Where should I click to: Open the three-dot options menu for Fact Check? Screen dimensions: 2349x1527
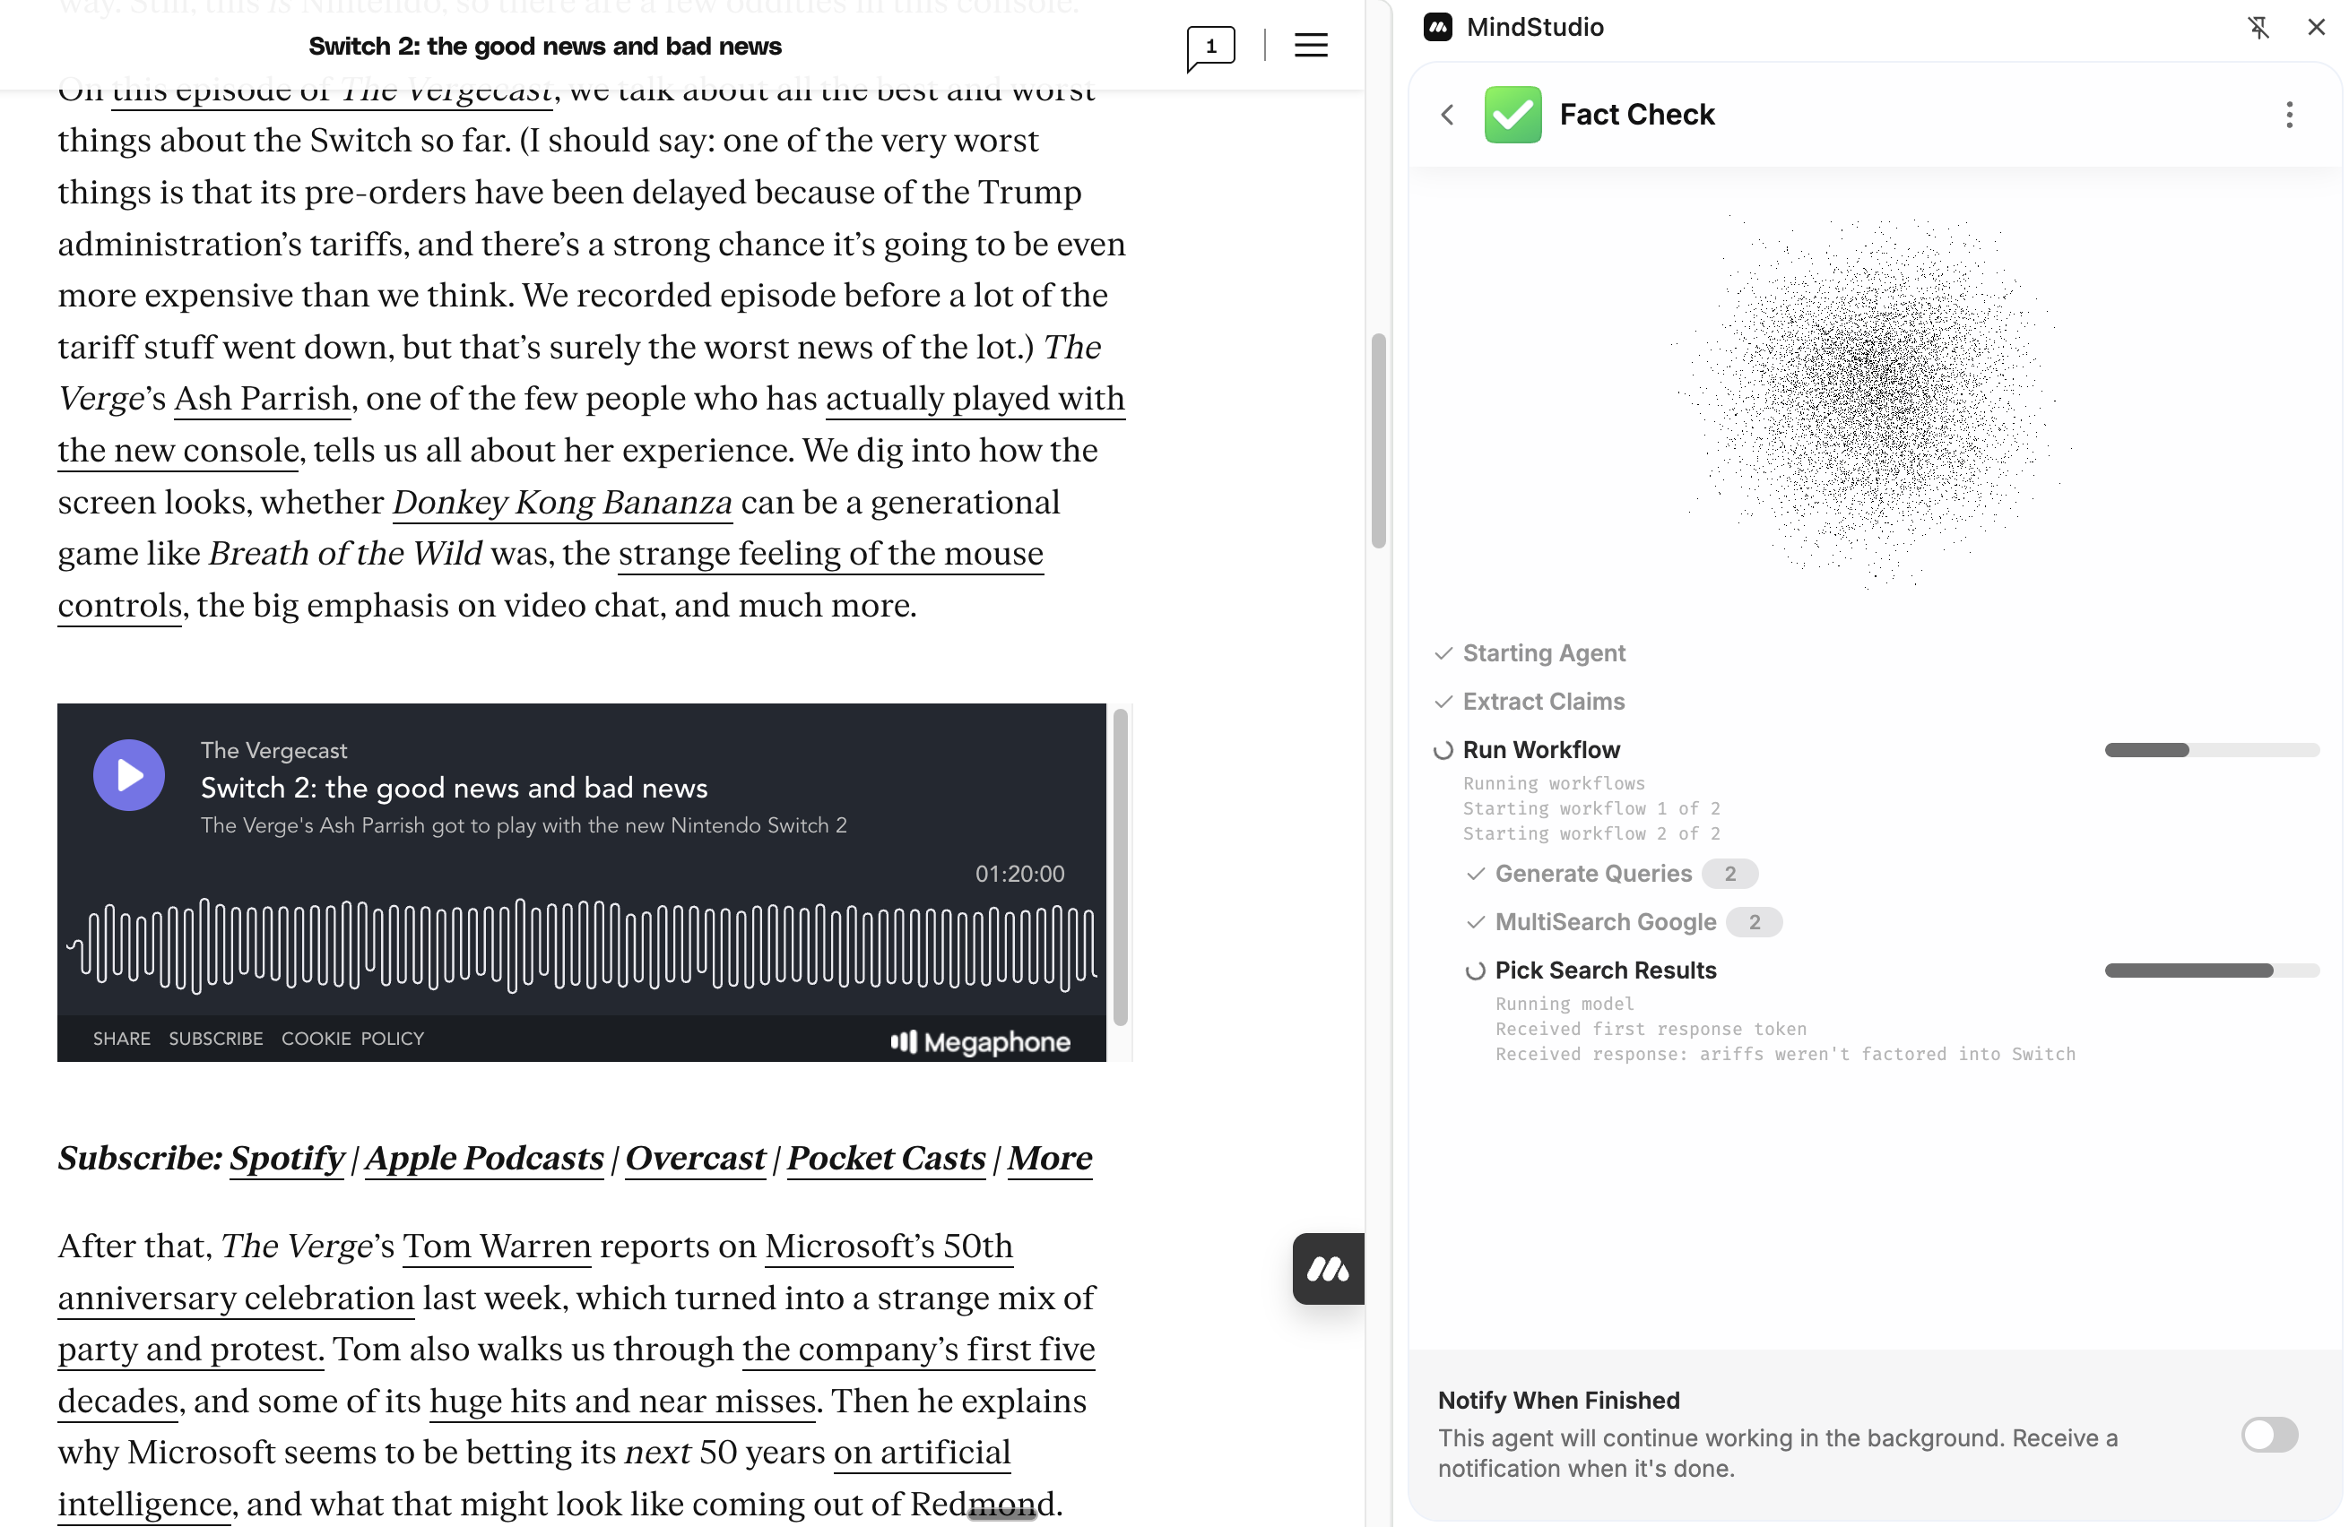click(x=2289, y=116)
